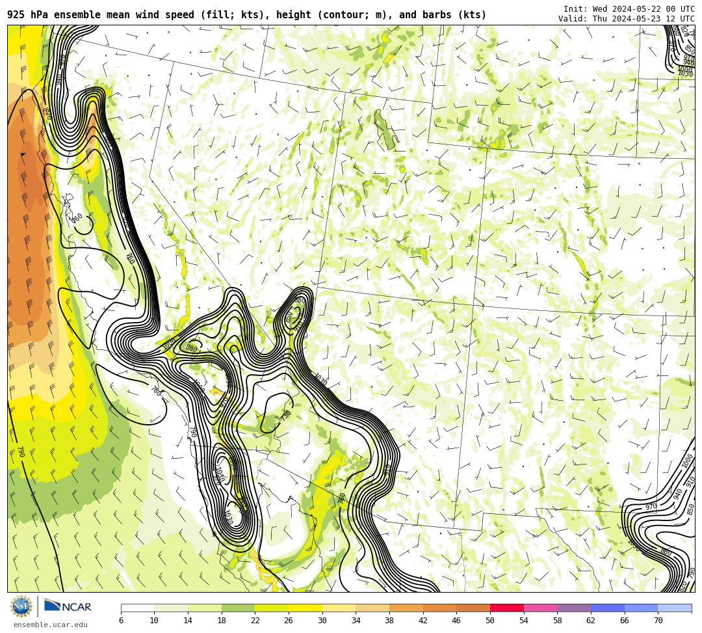Image resolution: width=702 pixels, height=633 pixels.
Task: Pick the purple 58–62 kts colorbar segment
Action: click(x=574, y=608)
